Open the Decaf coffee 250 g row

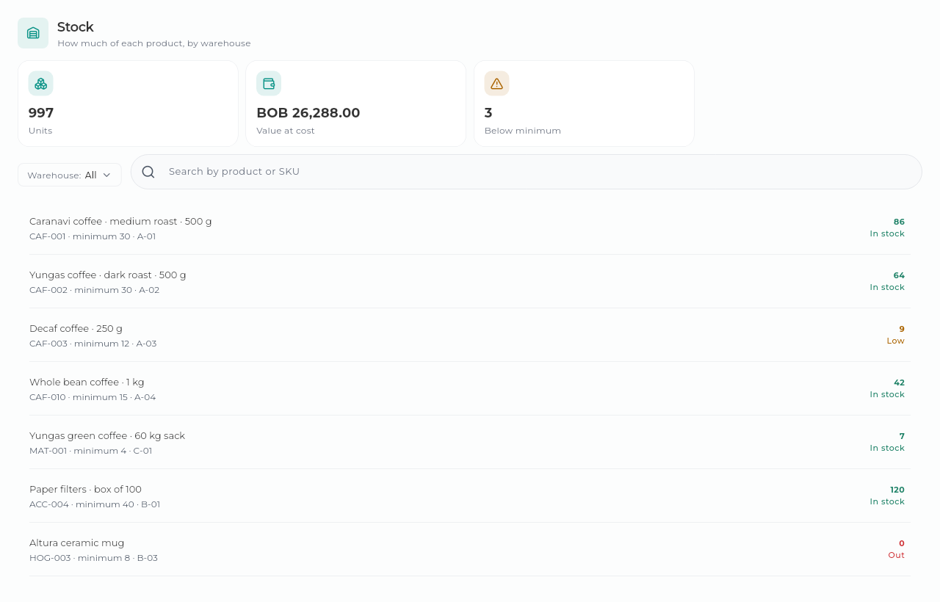click(x=470, y=335)
